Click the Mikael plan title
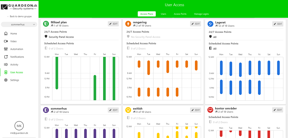 click(x=59, y=22)
